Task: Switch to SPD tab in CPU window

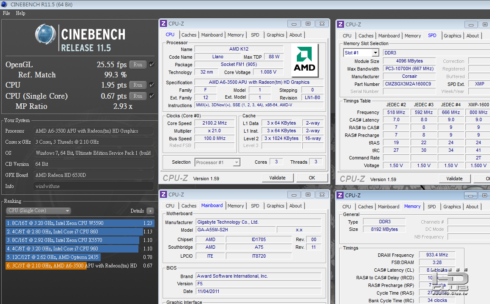Action: (255, 35)
